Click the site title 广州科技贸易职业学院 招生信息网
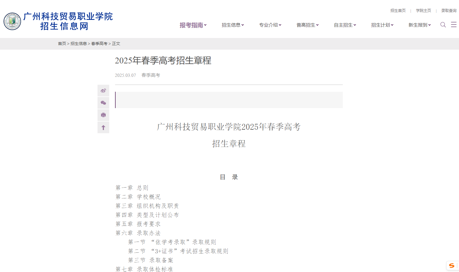Screen dimensions: 459x272 [68, 21]
